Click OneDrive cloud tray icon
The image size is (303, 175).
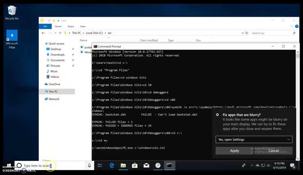click(x=258, y=165)
